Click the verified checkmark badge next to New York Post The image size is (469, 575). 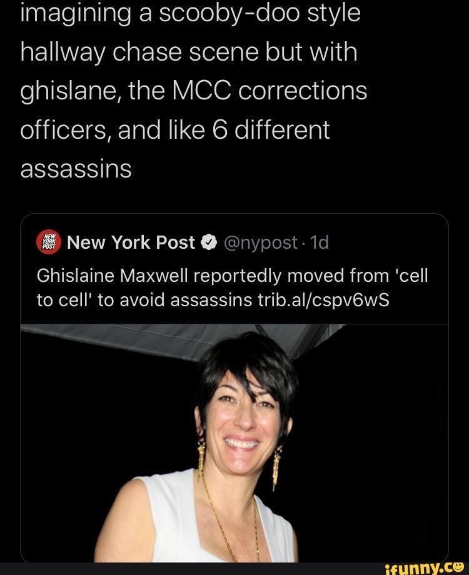(x=208, y=242)
